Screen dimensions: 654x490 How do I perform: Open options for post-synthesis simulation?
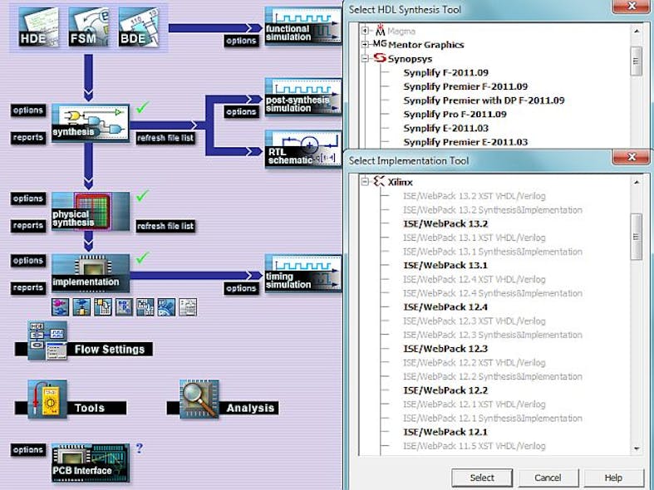coord(241,111)
